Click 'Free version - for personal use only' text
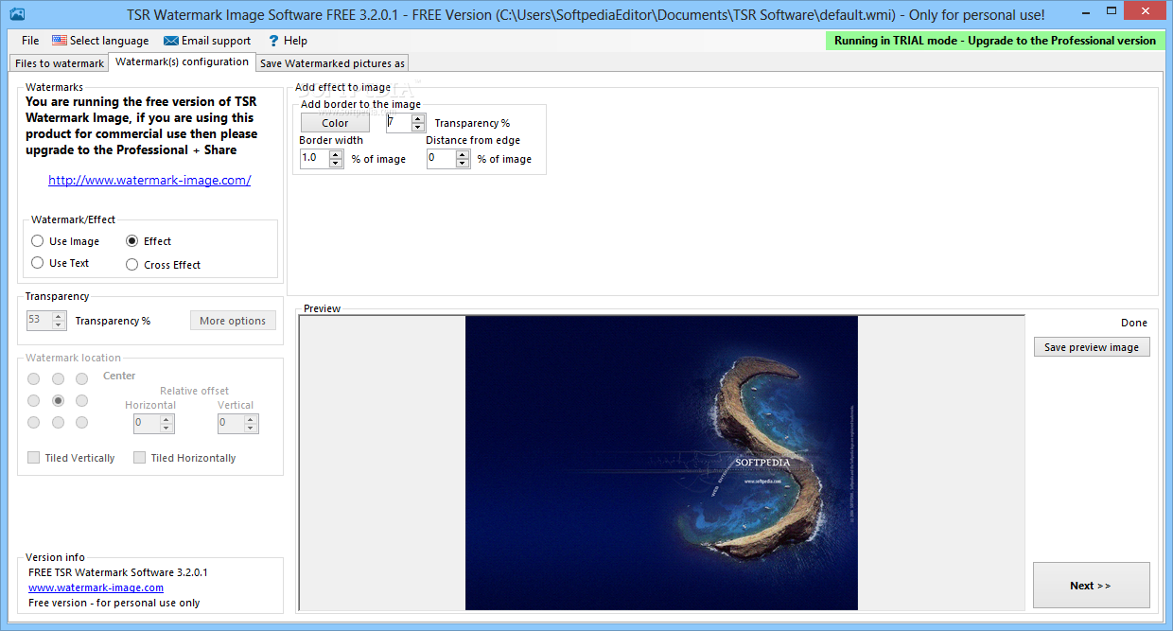1173x631 pixels. click(x=114, y=603)
